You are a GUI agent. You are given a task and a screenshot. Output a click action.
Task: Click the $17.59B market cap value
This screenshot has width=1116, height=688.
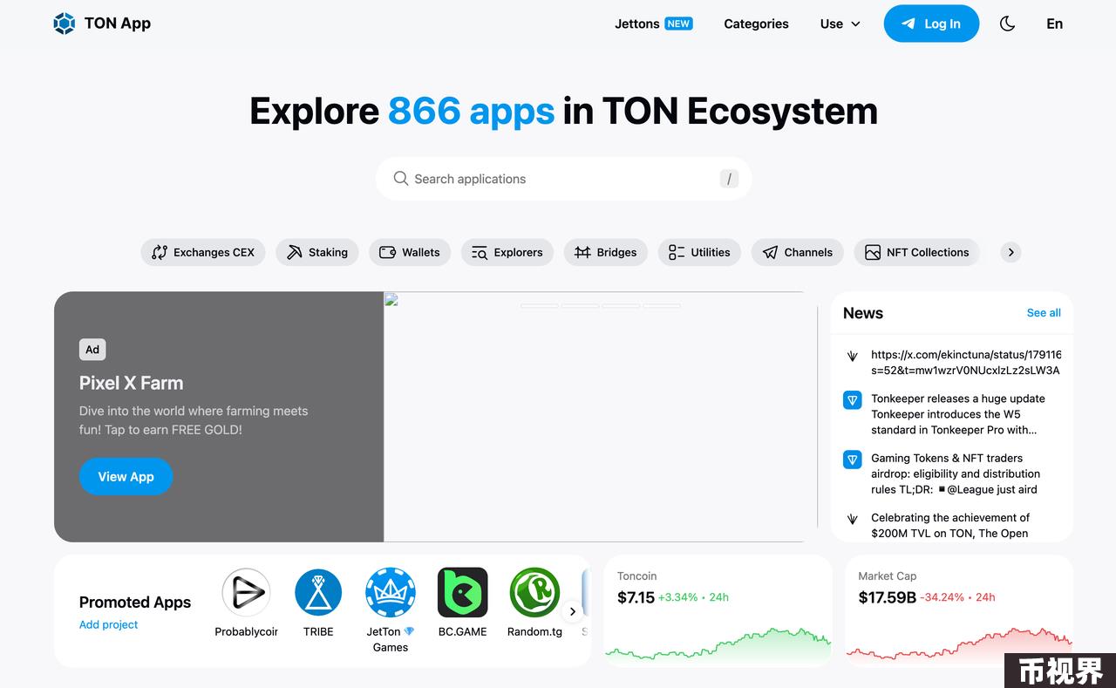[887, 597]
